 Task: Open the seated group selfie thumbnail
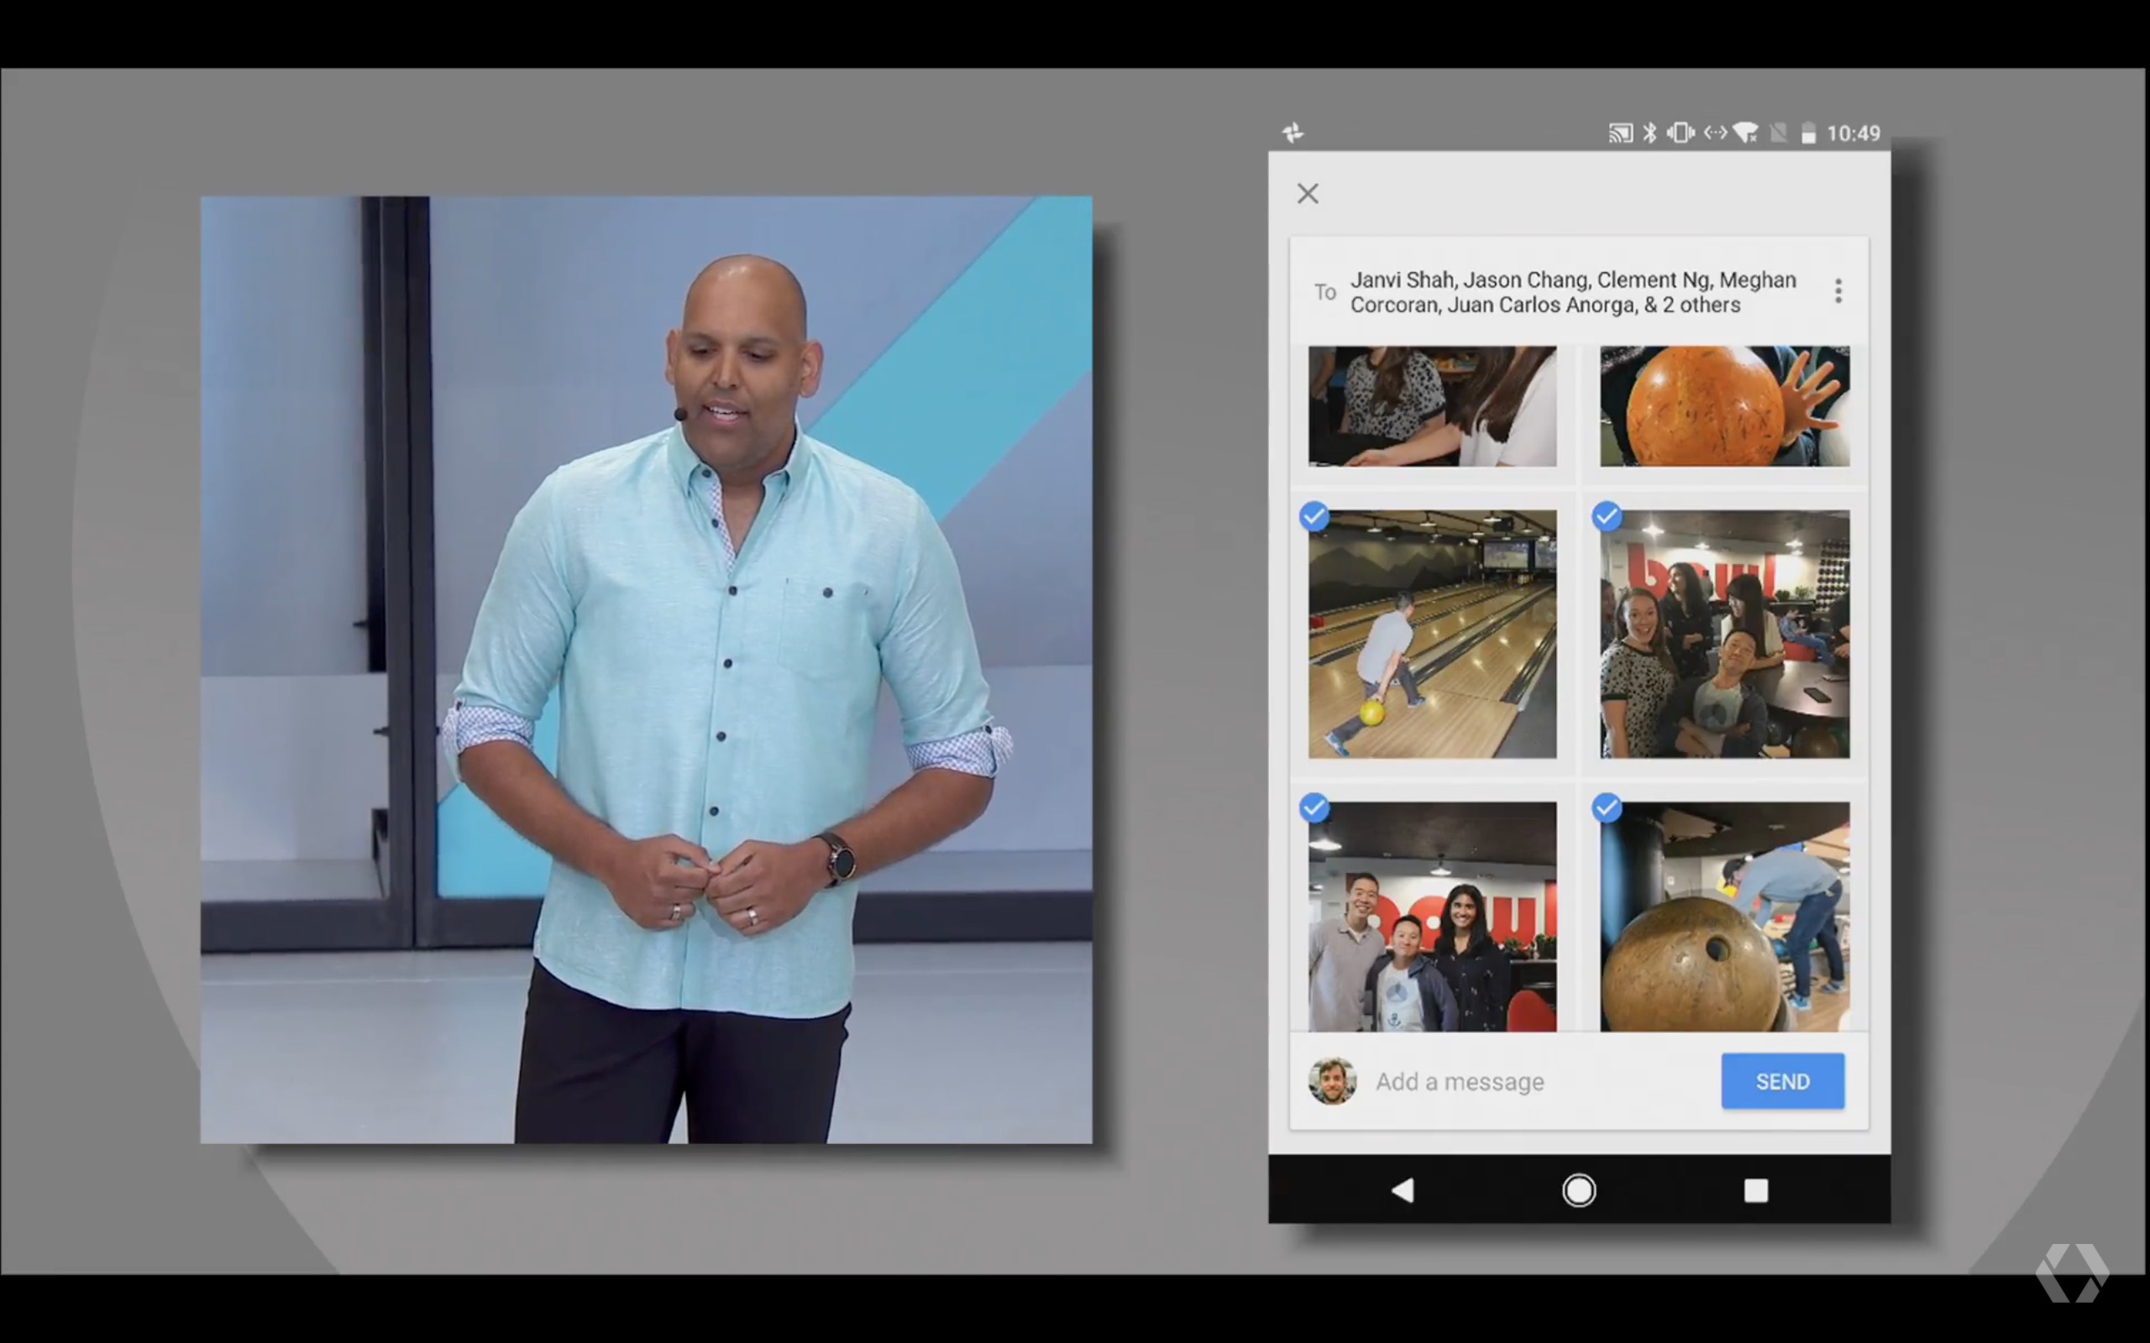click(x=1724, y=635)
